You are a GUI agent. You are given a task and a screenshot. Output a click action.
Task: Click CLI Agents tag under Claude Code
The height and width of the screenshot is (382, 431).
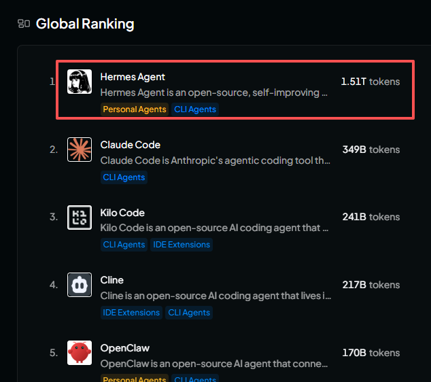click(x=124, y=177)
